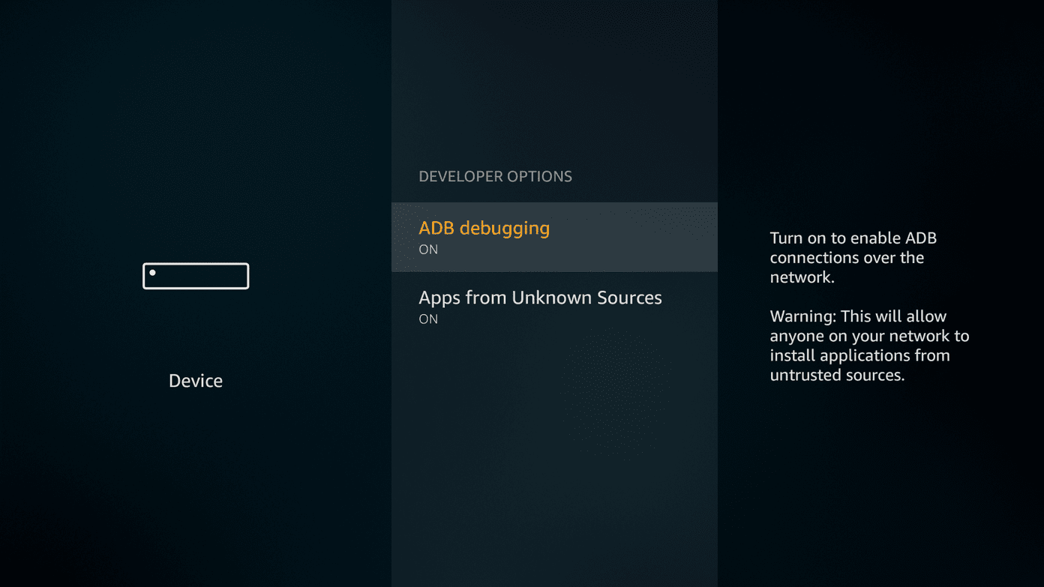
Task: Click the ADB debugging orange title text
Action: 484,229
